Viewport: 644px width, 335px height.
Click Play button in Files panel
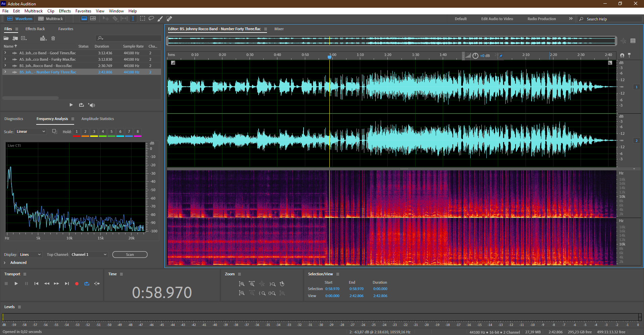71,105
